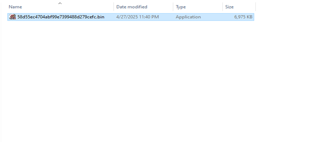Click the date 4/27/2025 11:40 PM
309x142 pixels.
tap(137, 17)
